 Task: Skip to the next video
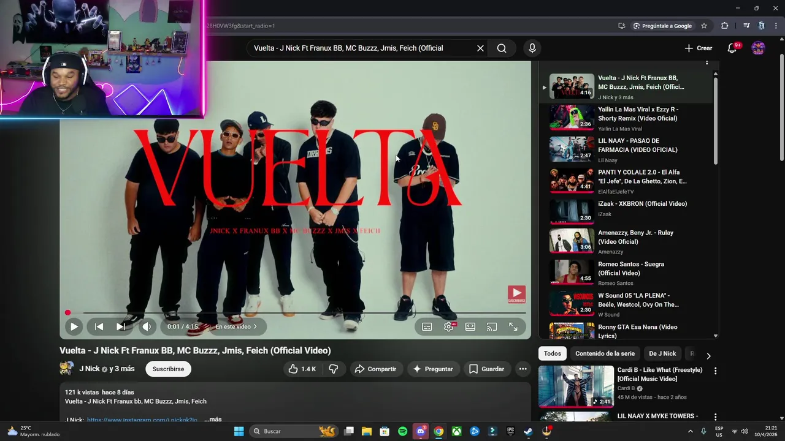[x=121, y=327]
